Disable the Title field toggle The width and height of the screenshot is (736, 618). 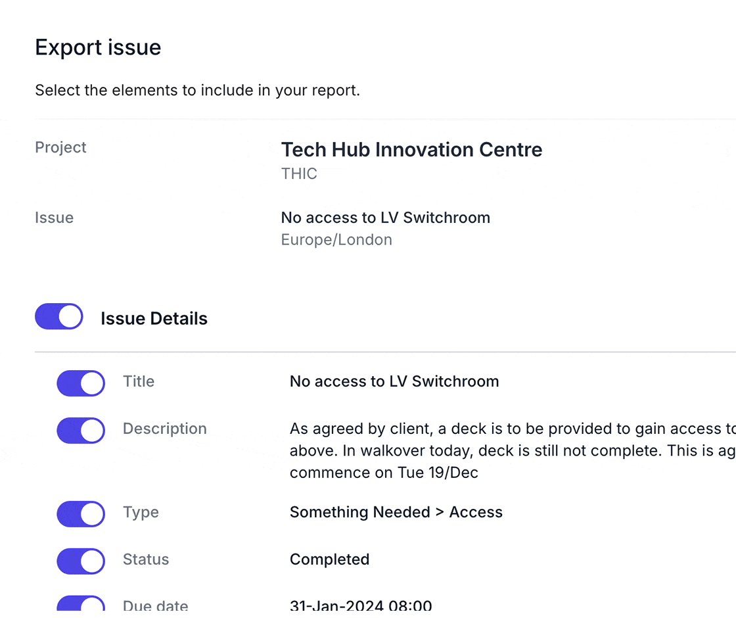coord(81,383)
